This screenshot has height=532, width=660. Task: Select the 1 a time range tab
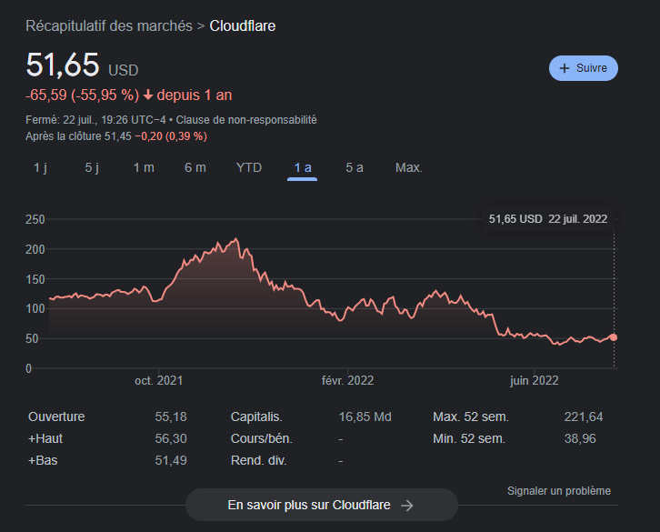point(302,167)
